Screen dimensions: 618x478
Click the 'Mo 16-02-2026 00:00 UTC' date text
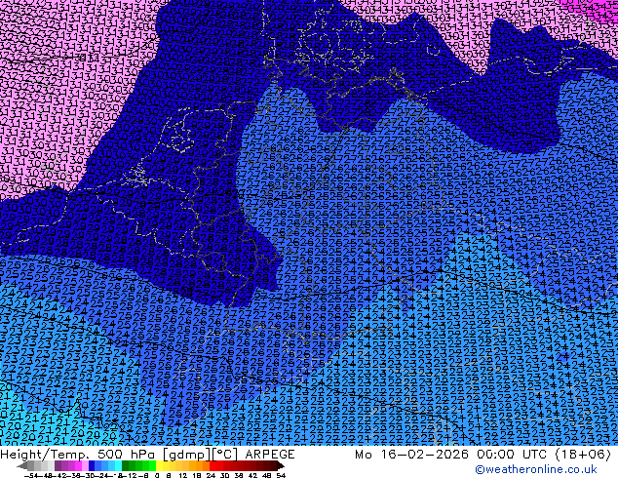tap(452, 455)
